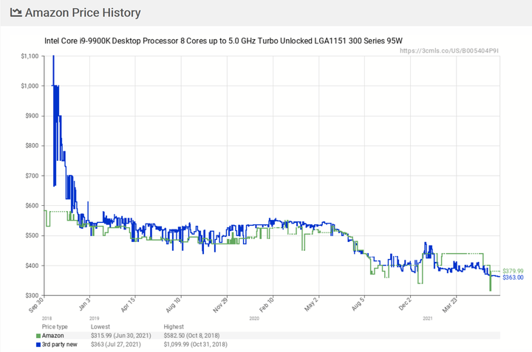Click the $1,000 y-axis label
Image resolution: width=532 pixels, height=352 pixels.
click(30, 86)
